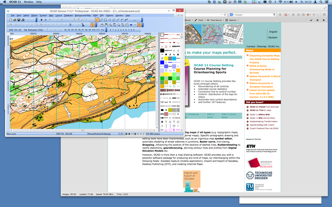Click the Save floppy disk icon in OCAD
The image size is (332, 207).
click(x=19, y=20)
